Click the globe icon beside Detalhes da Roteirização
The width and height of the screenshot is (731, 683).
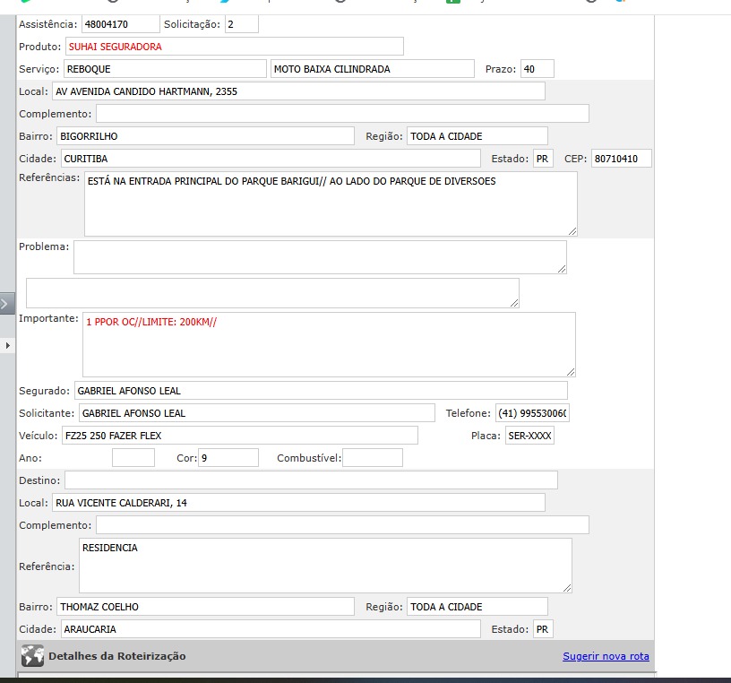(x=32, y=655)
